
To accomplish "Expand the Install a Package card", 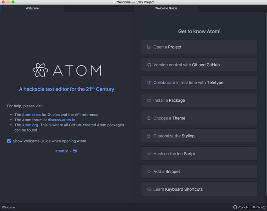I will 199,101.
